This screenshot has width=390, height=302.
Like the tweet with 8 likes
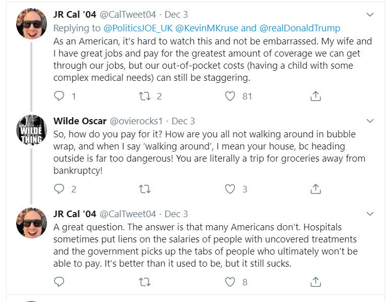pyautogui.click(x=230, y=282)
